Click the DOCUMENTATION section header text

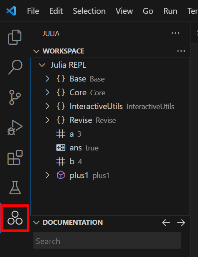pyautogui.click(x=73, y=222)
